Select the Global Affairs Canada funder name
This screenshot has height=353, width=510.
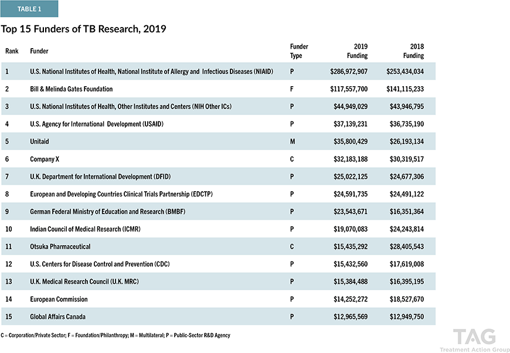pos(58,317)
